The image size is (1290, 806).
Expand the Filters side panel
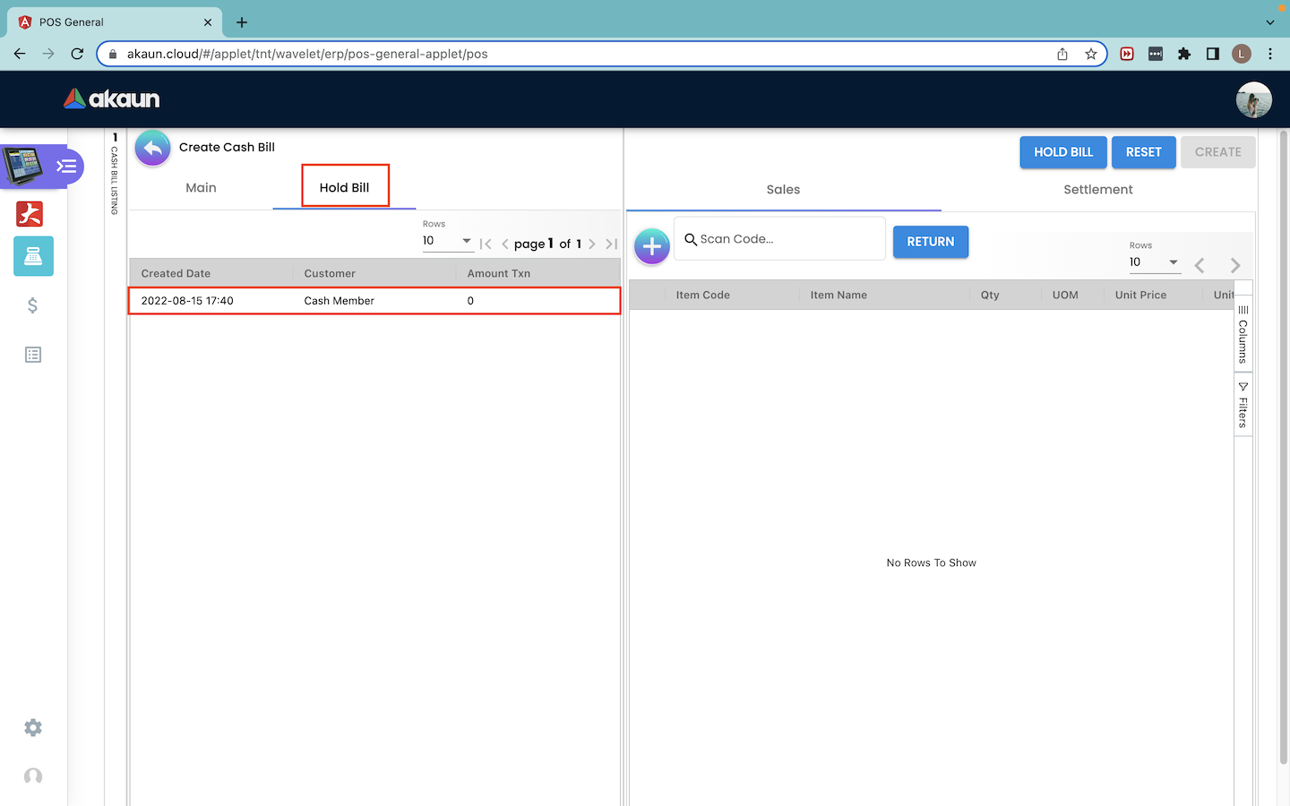point(1243,405)
